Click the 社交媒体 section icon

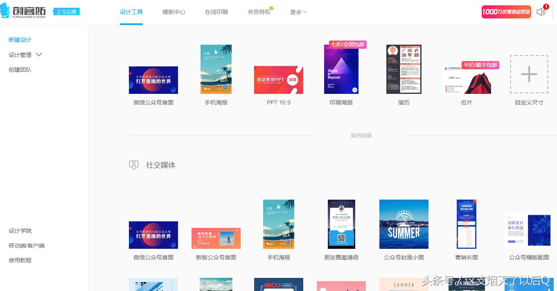pos(134,165)
